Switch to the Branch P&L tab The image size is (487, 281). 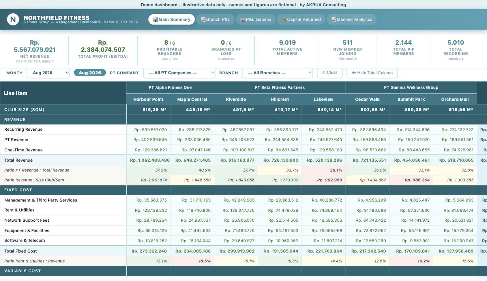pyautogui.click(x=216, y=19)
